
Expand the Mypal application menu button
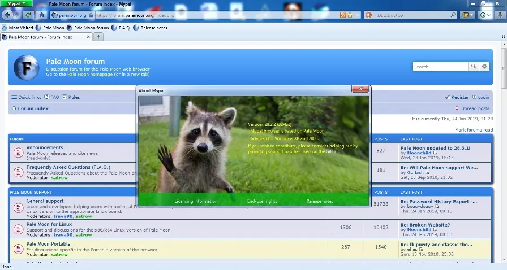[x=16, y=3]
